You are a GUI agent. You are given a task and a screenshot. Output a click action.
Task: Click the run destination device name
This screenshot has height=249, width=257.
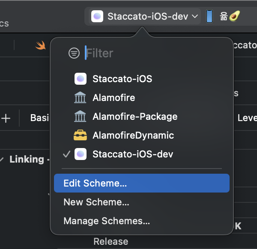click(x=230, y=16)
